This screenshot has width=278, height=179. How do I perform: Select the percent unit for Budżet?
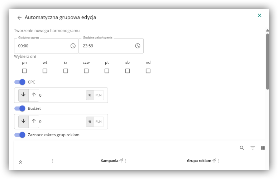coord(90,122)
